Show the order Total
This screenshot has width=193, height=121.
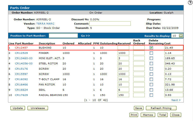pos(163,115)
